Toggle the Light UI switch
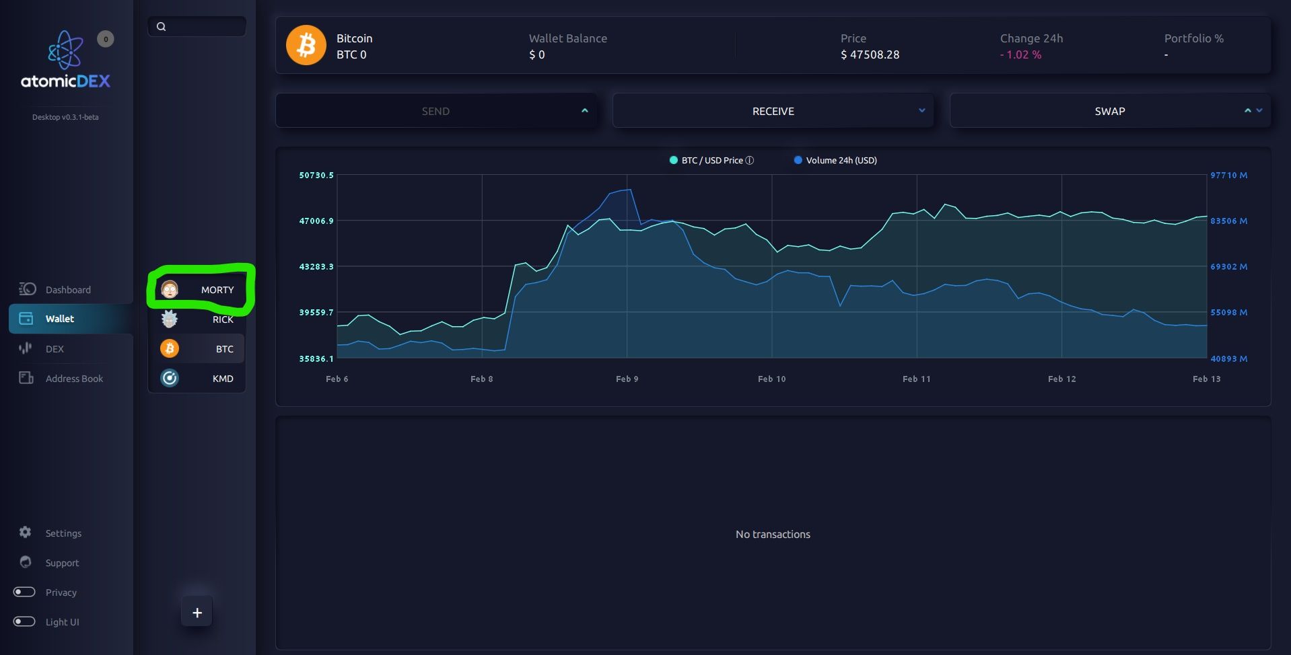This screenshot has height=655, width=1291. click(x=24, y=621)
